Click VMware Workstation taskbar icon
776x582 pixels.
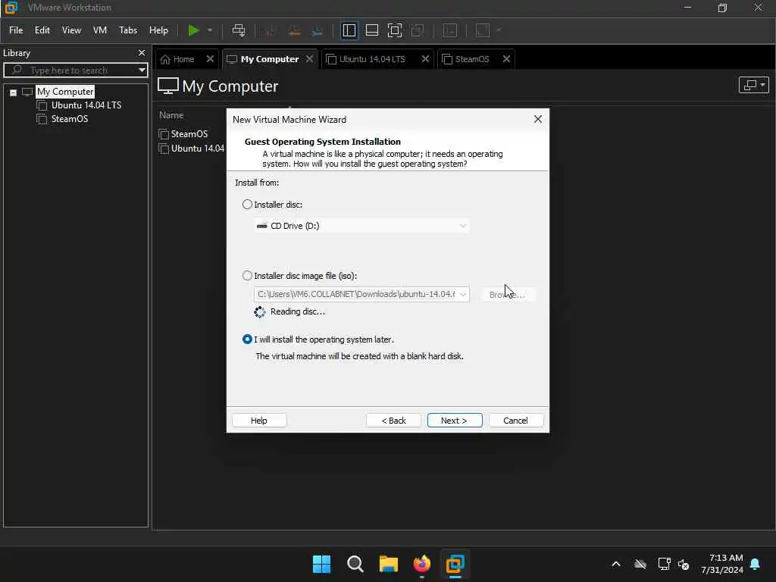[x=455, y=564]
